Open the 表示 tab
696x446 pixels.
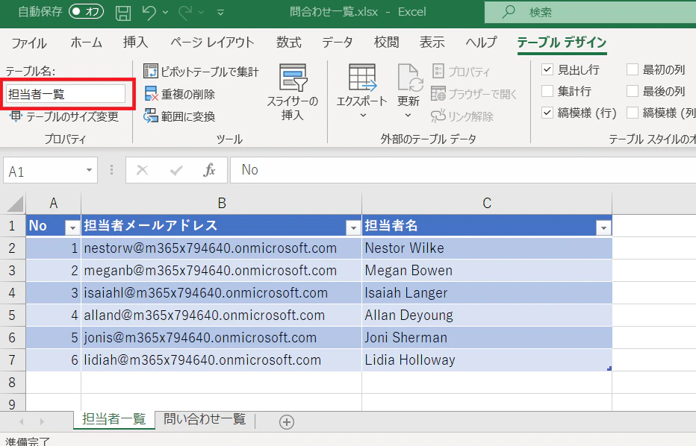tap(432, 42)
